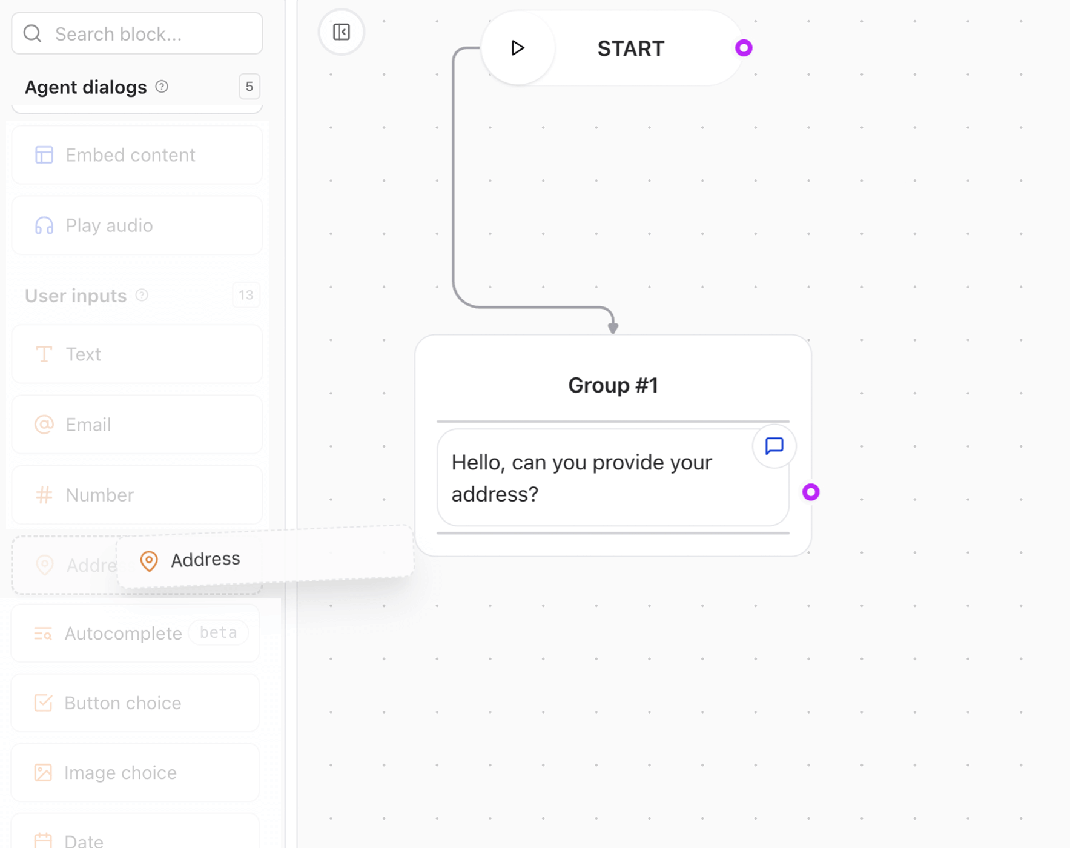Select the Text input block icon
Image resolution: width=1070 pixels, height=848 pixels.
pyautogui.click(x=43, y=354)
